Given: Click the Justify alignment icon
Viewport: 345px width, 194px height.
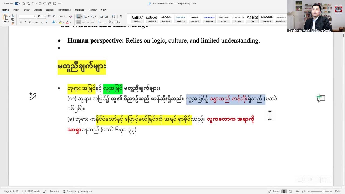Looking at the screenshot, I should [x=92, y=22].
